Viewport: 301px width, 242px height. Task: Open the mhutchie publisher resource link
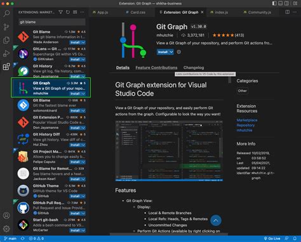pyautogui.click(x=244, y=131)
